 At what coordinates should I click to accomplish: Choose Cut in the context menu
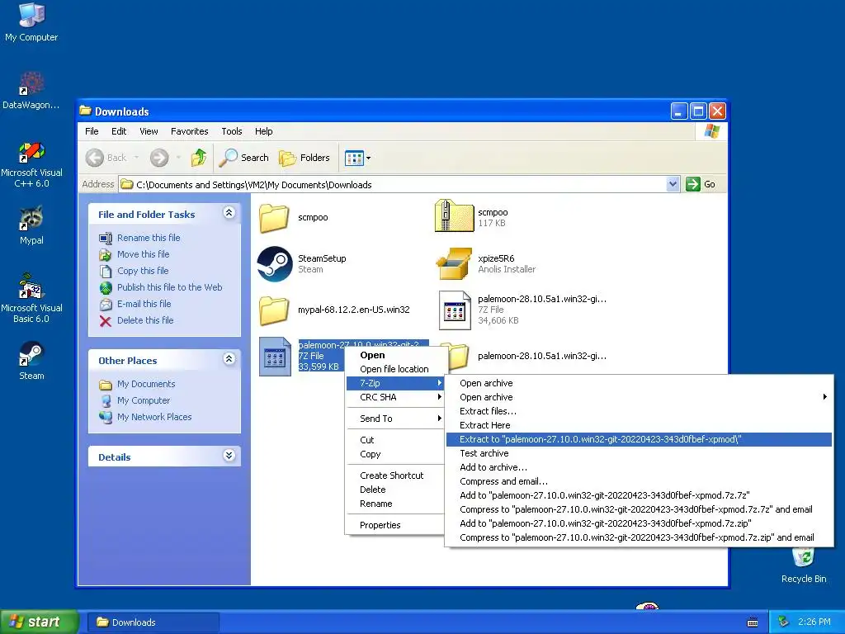[395, 440]
